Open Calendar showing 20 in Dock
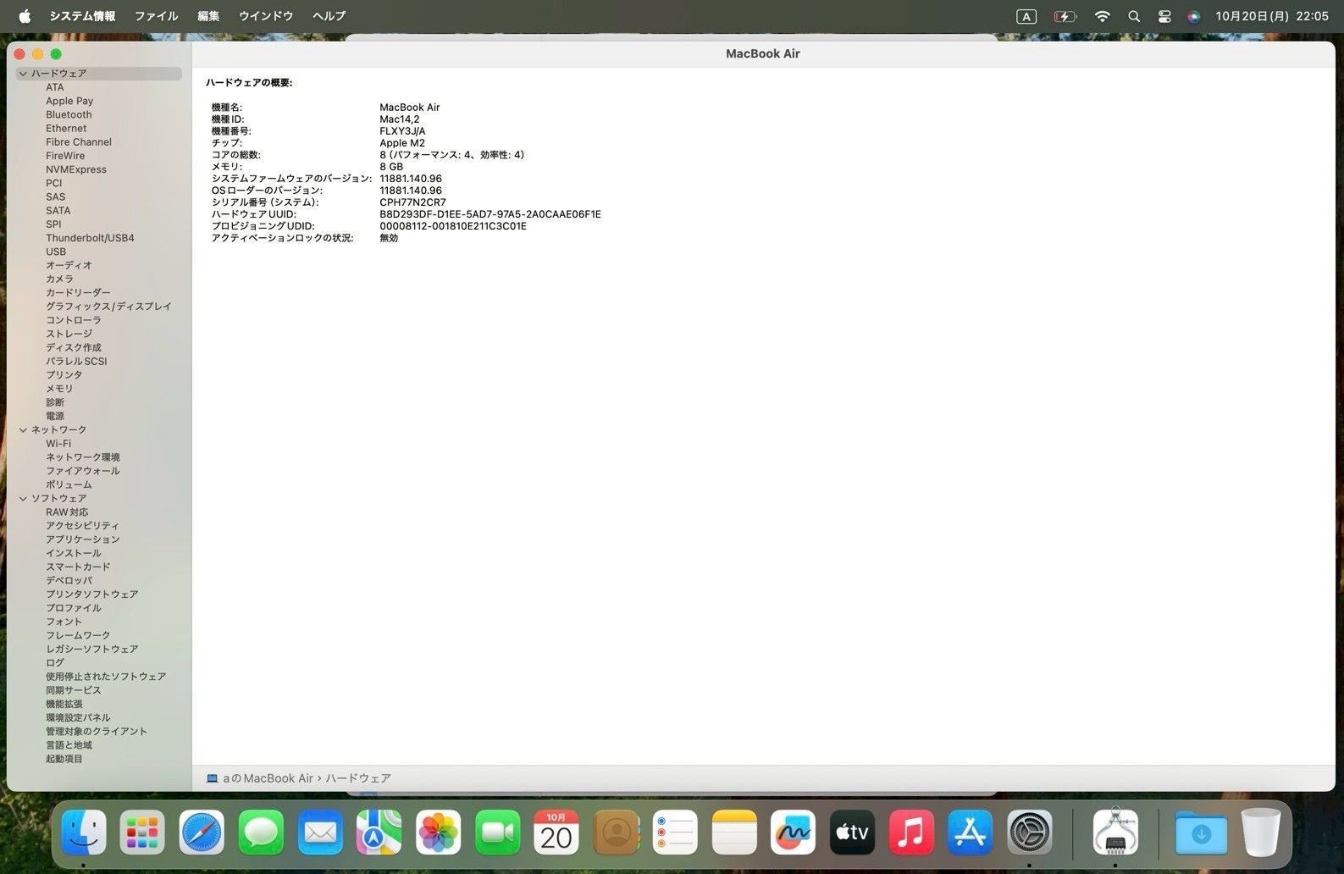Viewport: 1344px width, 874px height. pos(556,833)
